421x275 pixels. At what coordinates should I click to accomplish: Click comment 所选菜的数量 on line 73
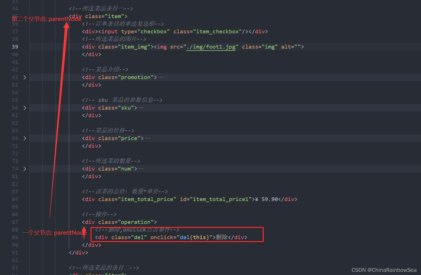click(111, 161)
